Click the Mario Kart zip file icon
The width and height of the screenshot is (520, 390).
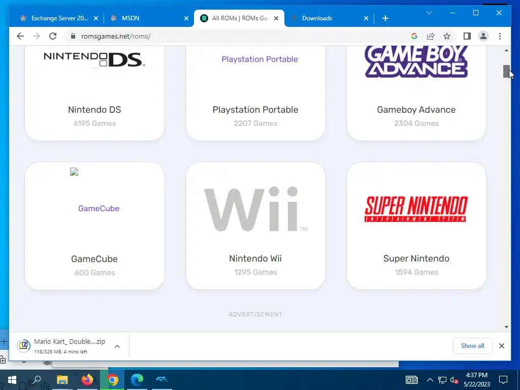[23, 346]
